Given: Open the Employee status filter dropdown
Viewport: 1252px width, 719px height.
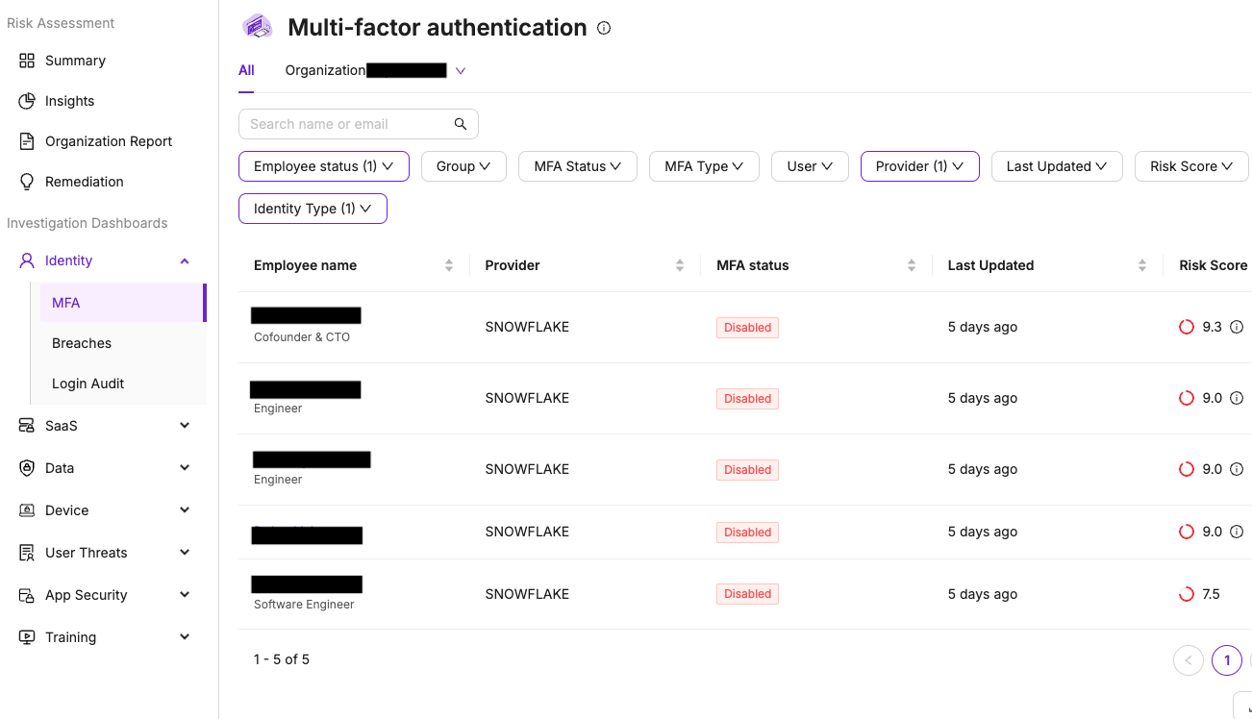Looking at the screenshot, I should coord(323,166).
